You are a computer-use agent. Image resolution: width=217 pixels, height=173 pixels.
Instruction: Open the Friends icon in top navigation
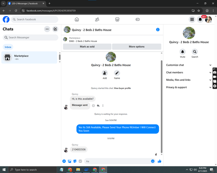click(97, 19)
